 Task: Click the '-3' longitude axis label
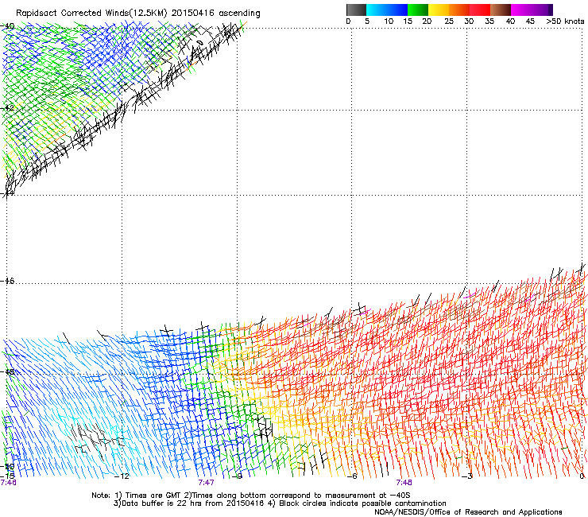467,476
